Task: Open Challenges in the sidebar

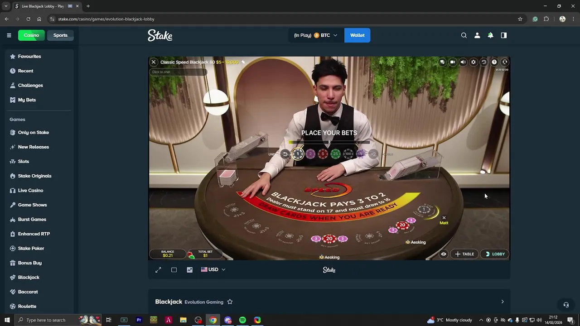Action: 40,86
